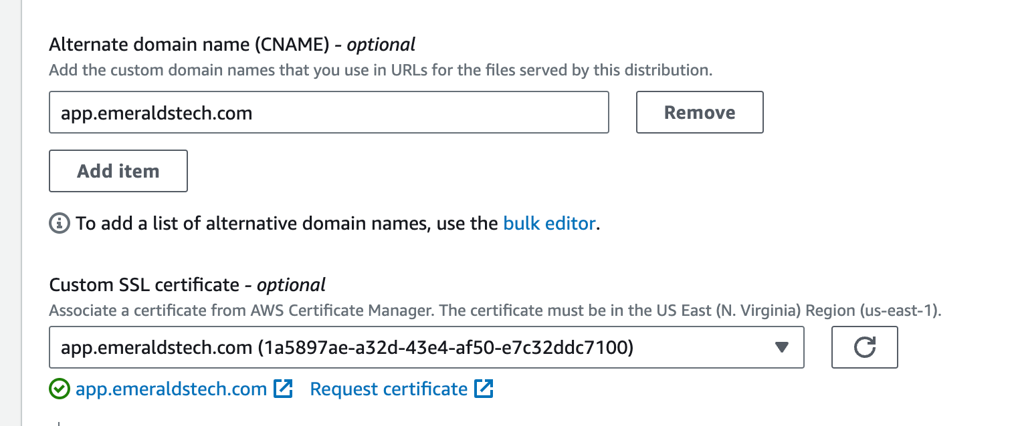Open the Request certificate link

pyautogui.click(x=389, y=389)
